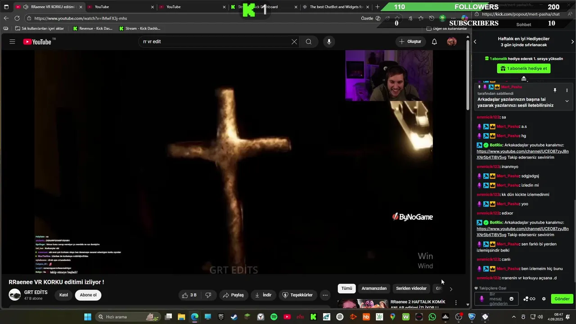Screen dimensions: 576x324
Task: Open the more actions ellipsis under video
Action: 325,295
